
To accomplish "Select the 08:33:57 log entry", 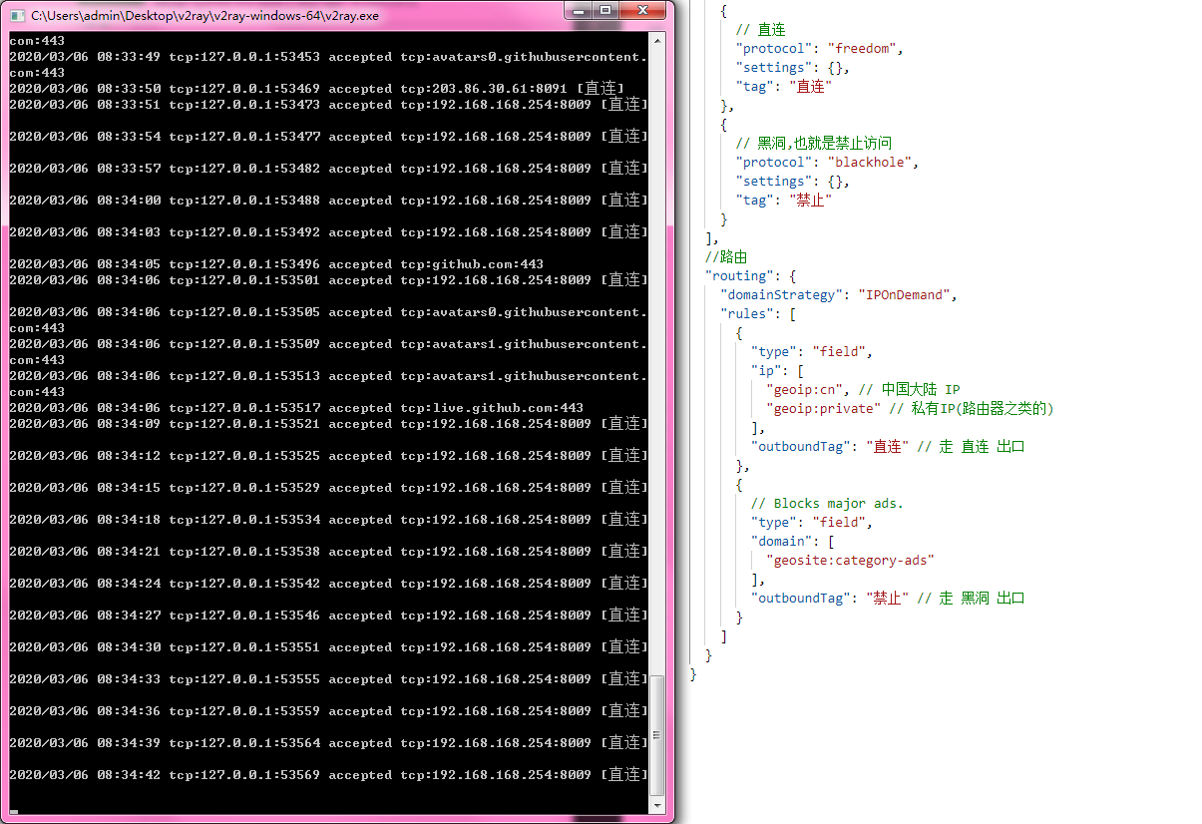I will (328, 168).
